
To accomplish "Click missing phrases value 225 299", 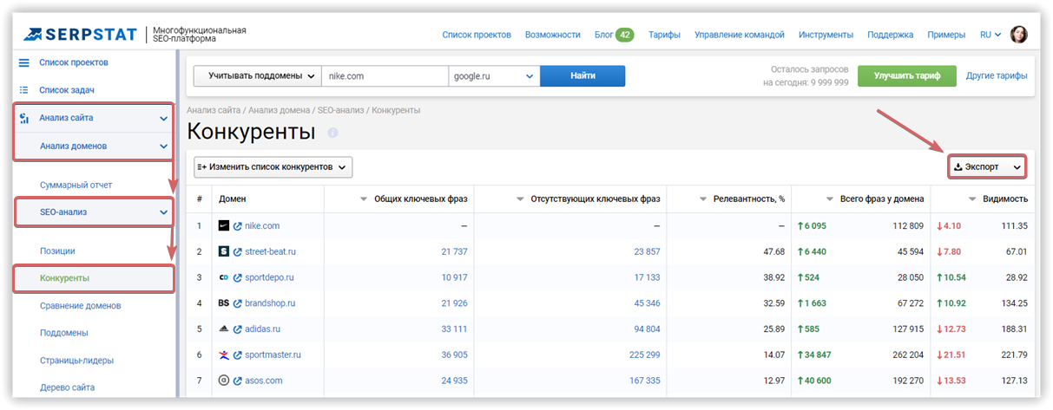I will pyautogui.click(x=644, y=355).
